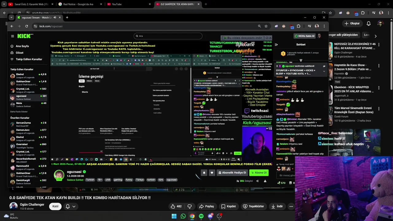The height and width of the screenshot is (221, 393).
Task: Reload the kick.com page
Action: point(27,26)
